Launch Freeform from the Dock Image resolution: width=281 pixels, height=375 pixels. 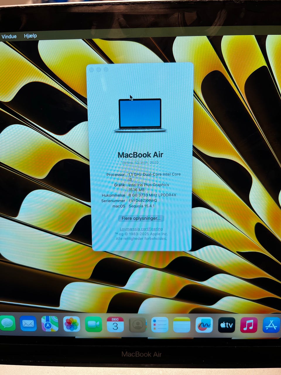204,325
